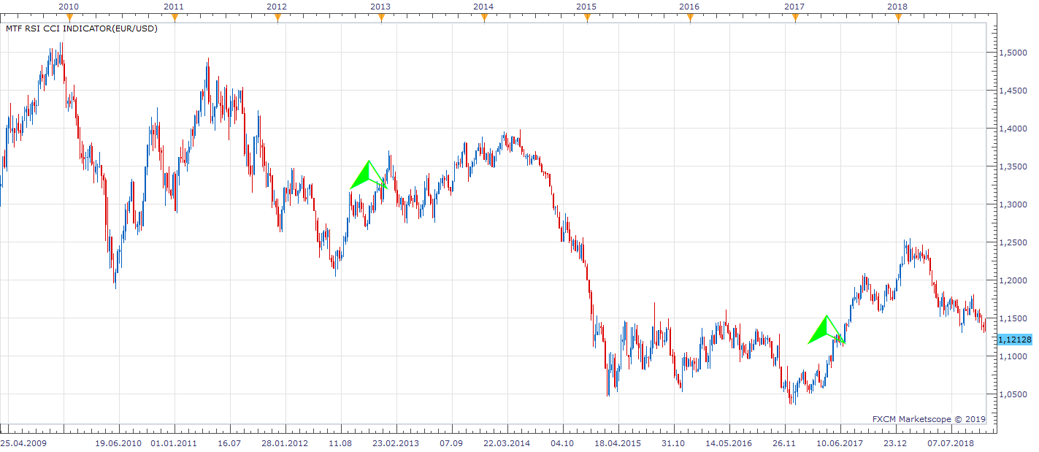Click the current price tag 1,12128
The height and width of the screenshot is (452, 1039).
[1015, 340]
